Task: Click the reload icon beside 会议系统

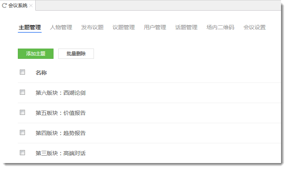Action: point(5,6)
